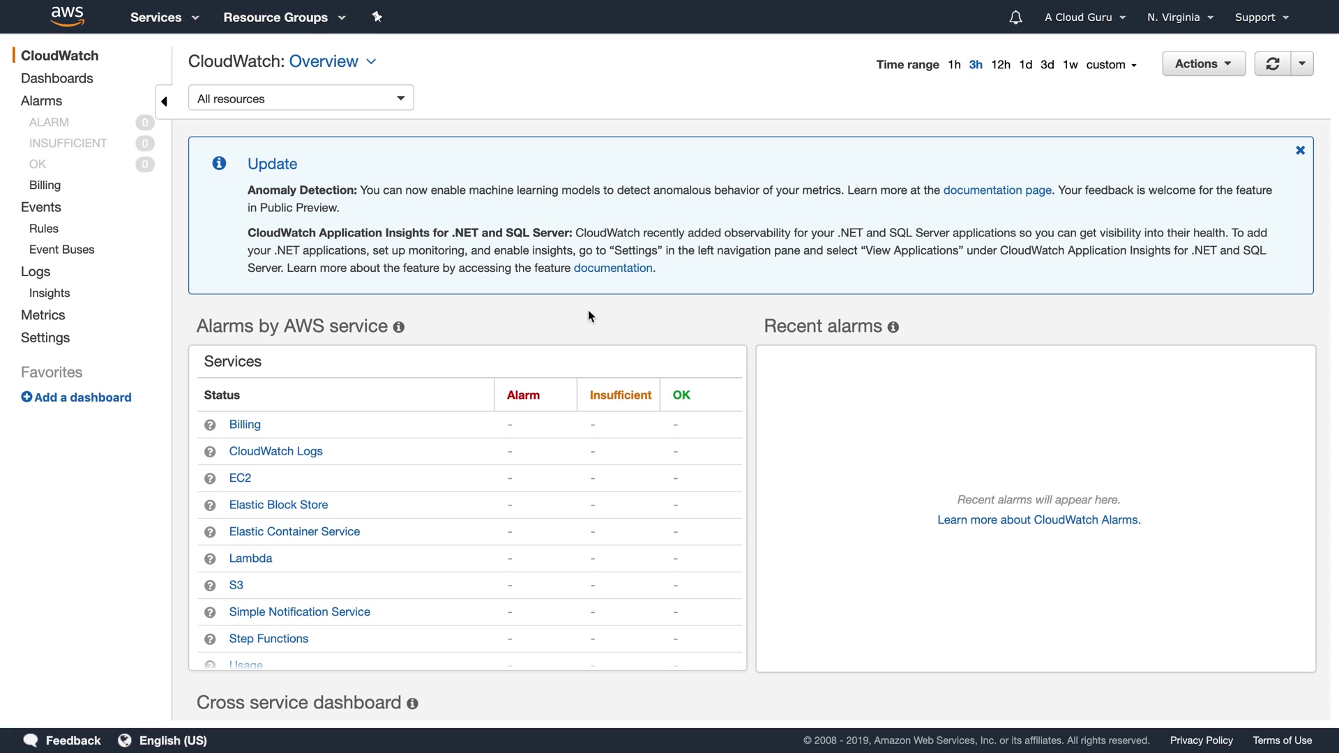
Task: Select the 12h time range
Action: click(1000, 65)
